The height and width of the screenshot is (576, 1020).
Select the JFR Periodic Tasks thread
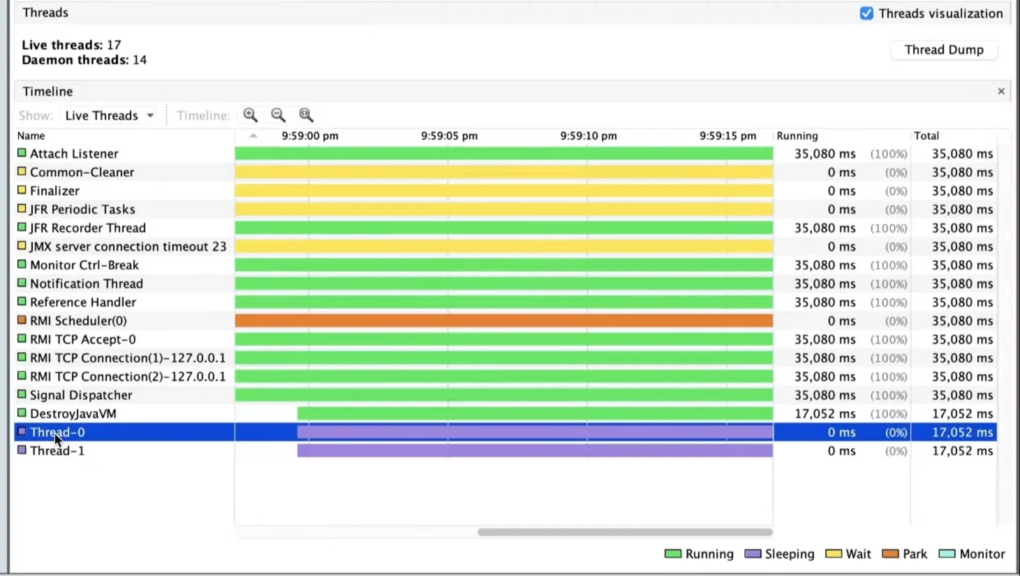(505, 209)
